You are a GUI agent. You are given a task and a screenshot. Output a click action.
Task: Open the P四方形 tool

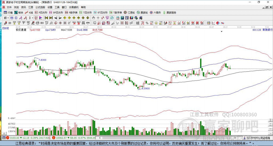point(41,12)
